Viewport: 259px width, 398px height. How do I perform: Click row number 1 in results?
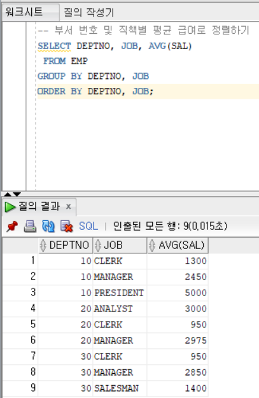coord(20,260)
